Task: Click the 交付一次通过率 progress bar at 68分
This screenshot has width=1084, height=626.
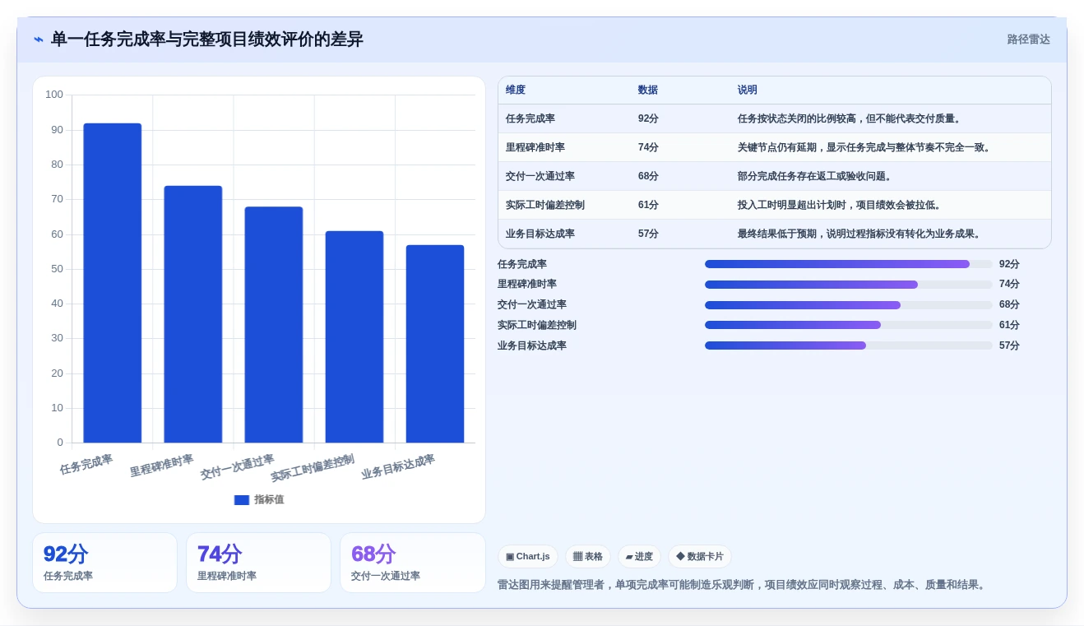Action: tap(849, 305)
